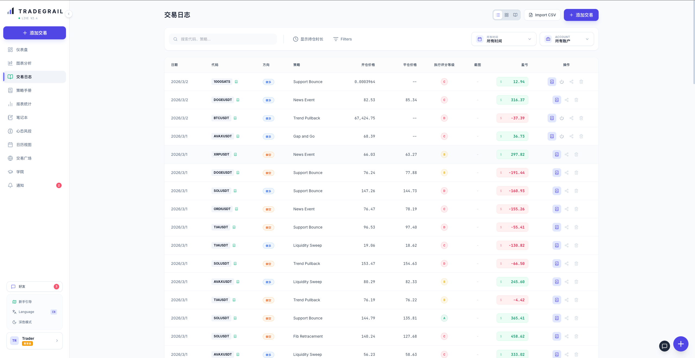Toggle Language CN switch

tap(53, 312)
